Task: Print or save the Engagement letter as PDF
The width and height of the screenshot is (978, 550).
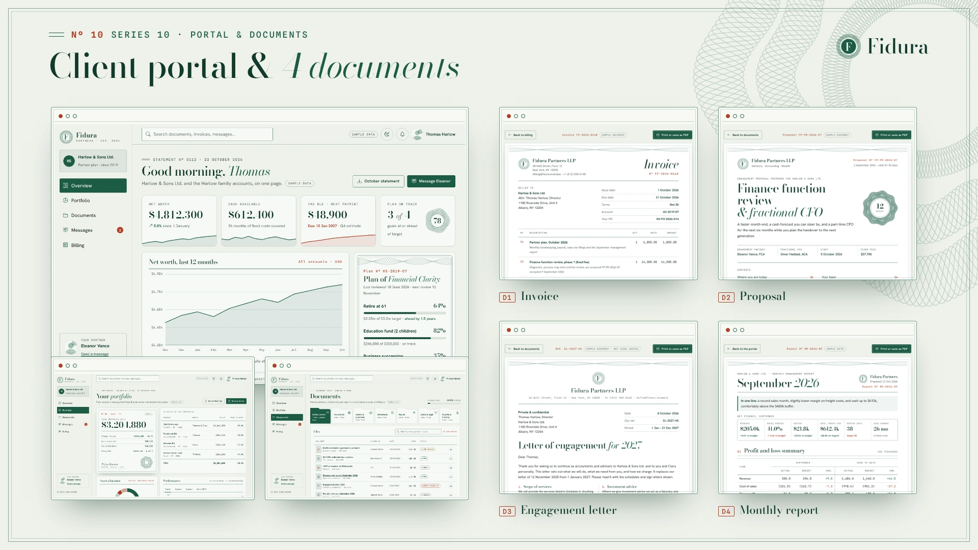Action: pyautogui.click(x=672, y=349)
